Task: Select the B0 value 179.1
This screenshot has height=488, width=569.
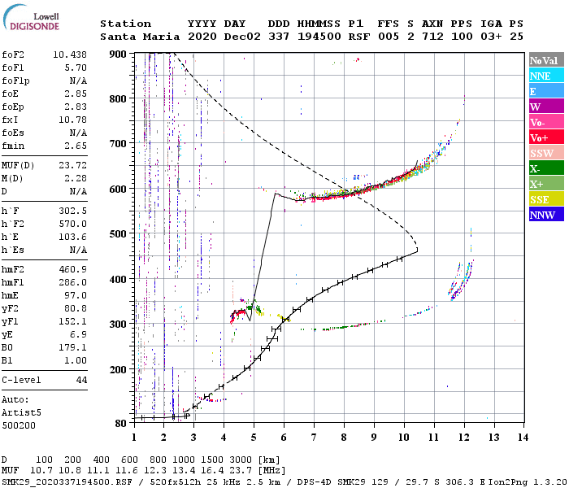Action: (72, 348)
